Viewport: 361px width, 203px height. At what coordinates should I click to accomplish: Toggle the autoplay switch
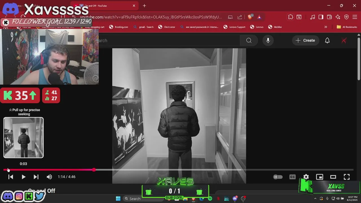pos(278,177)
